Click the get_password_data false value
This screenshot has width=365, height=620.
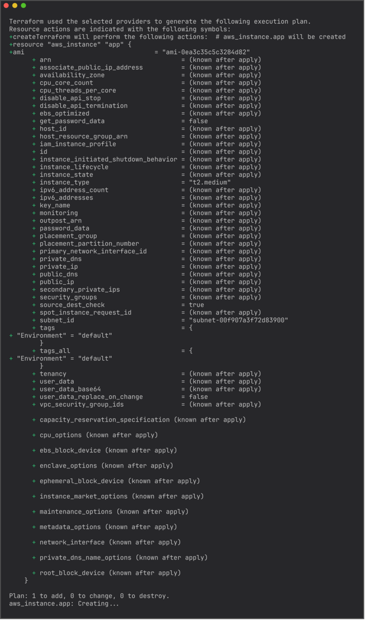[198, 121]
